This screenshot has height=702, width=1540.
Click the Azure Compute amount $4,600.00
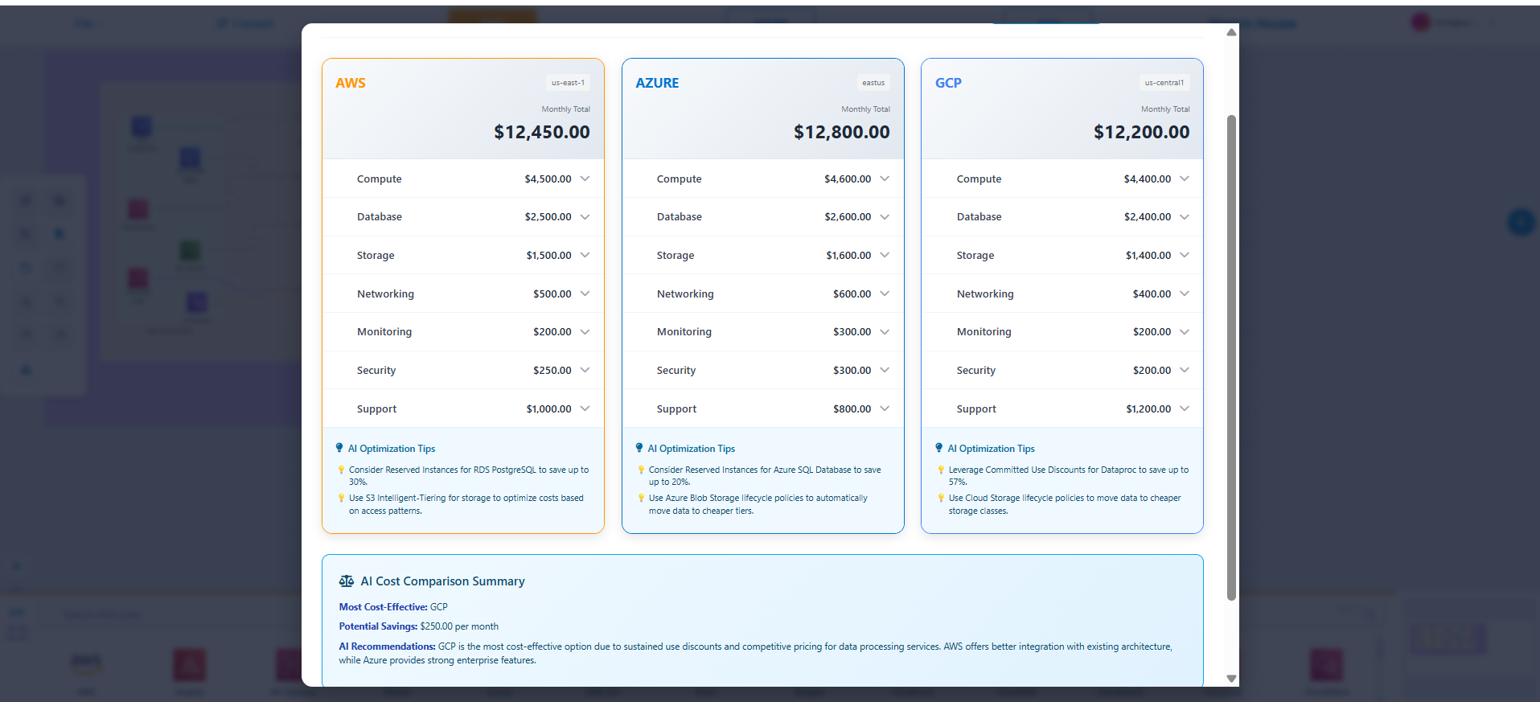click(x=848, y=179)
